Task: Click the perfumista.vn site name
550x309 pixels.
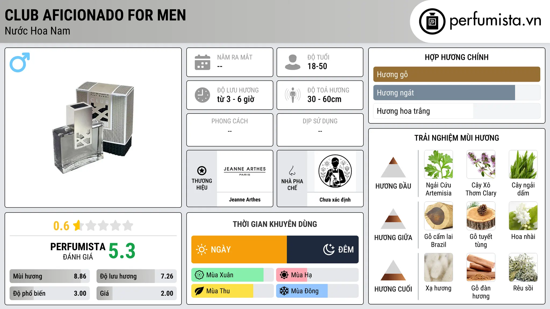Action: 495,20
